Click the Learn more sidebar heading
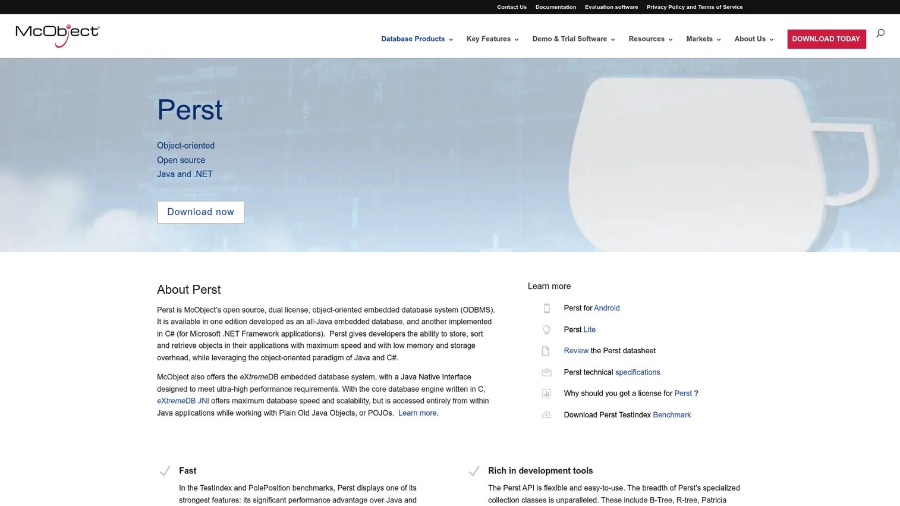The width and height of the screenshot is (900, 506). 549,286
